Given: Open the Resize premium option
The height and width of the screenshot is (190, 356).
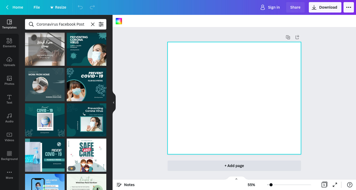Looking at the screenshot, I should coord(58,7).
